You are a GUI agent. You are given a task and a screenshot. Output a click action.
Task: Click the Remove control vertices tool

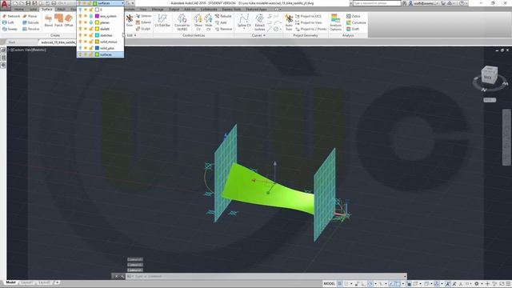coord(224,29)
